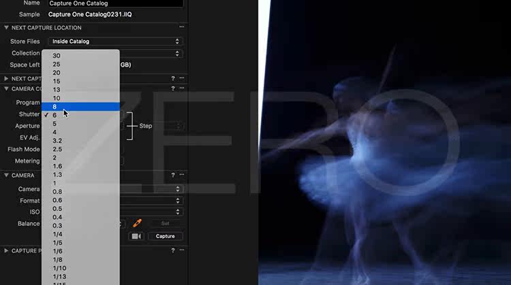Select the checked 6 second shutter option

coord(80,115)
